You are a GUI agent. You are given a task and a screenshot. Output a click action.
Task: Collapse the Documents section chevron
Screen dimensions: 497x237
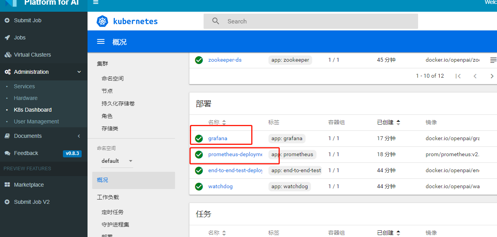[79, 136]
